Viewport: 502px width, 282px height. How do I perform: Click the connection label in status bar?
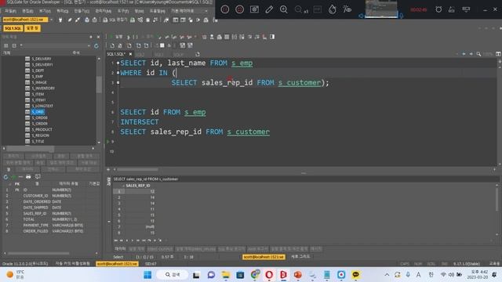coord(117,264)
